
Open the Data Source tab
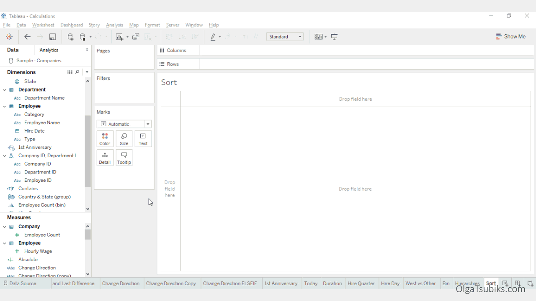(20, 283)
